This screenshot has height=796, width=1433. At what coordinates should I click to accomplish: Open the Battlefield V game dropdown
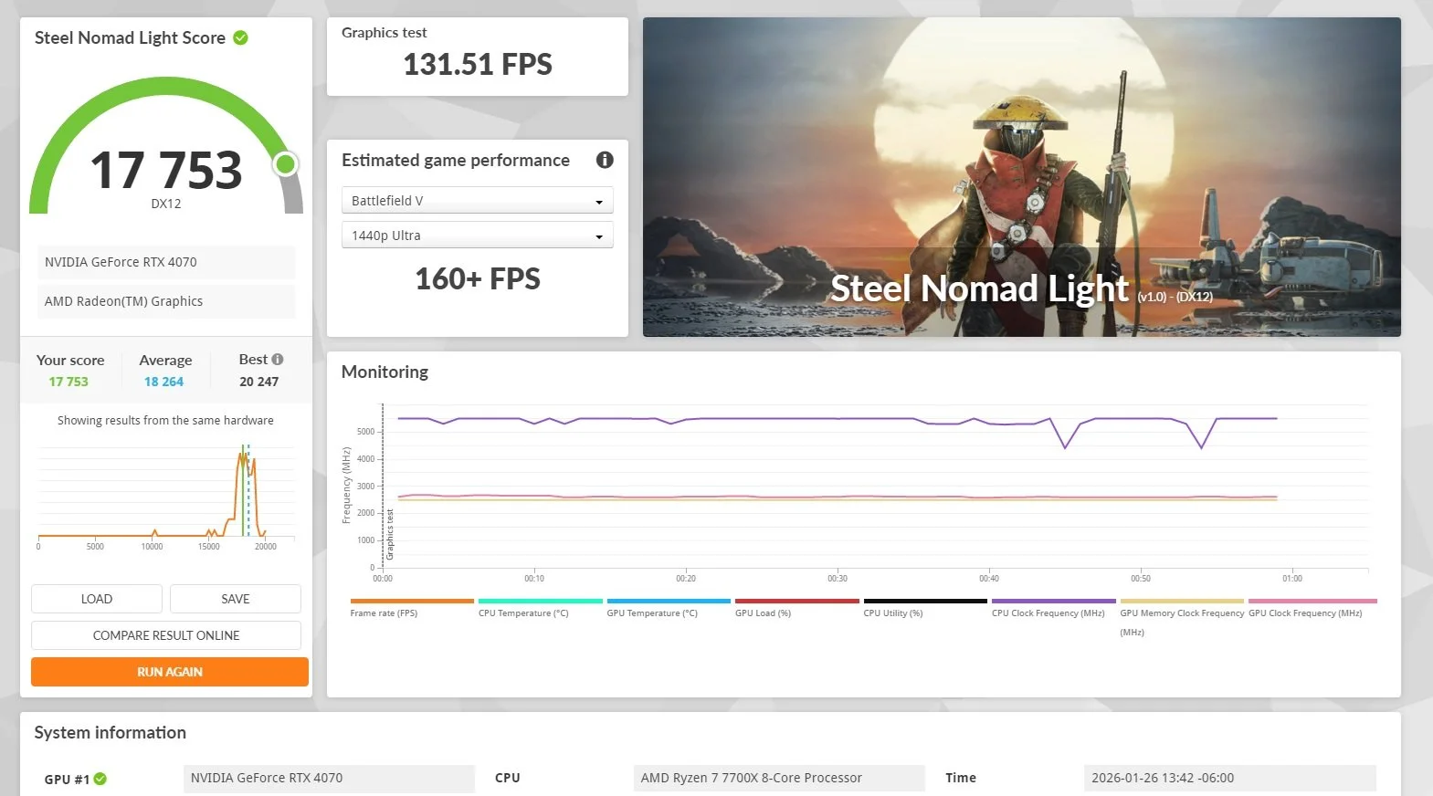coord(478,200)
